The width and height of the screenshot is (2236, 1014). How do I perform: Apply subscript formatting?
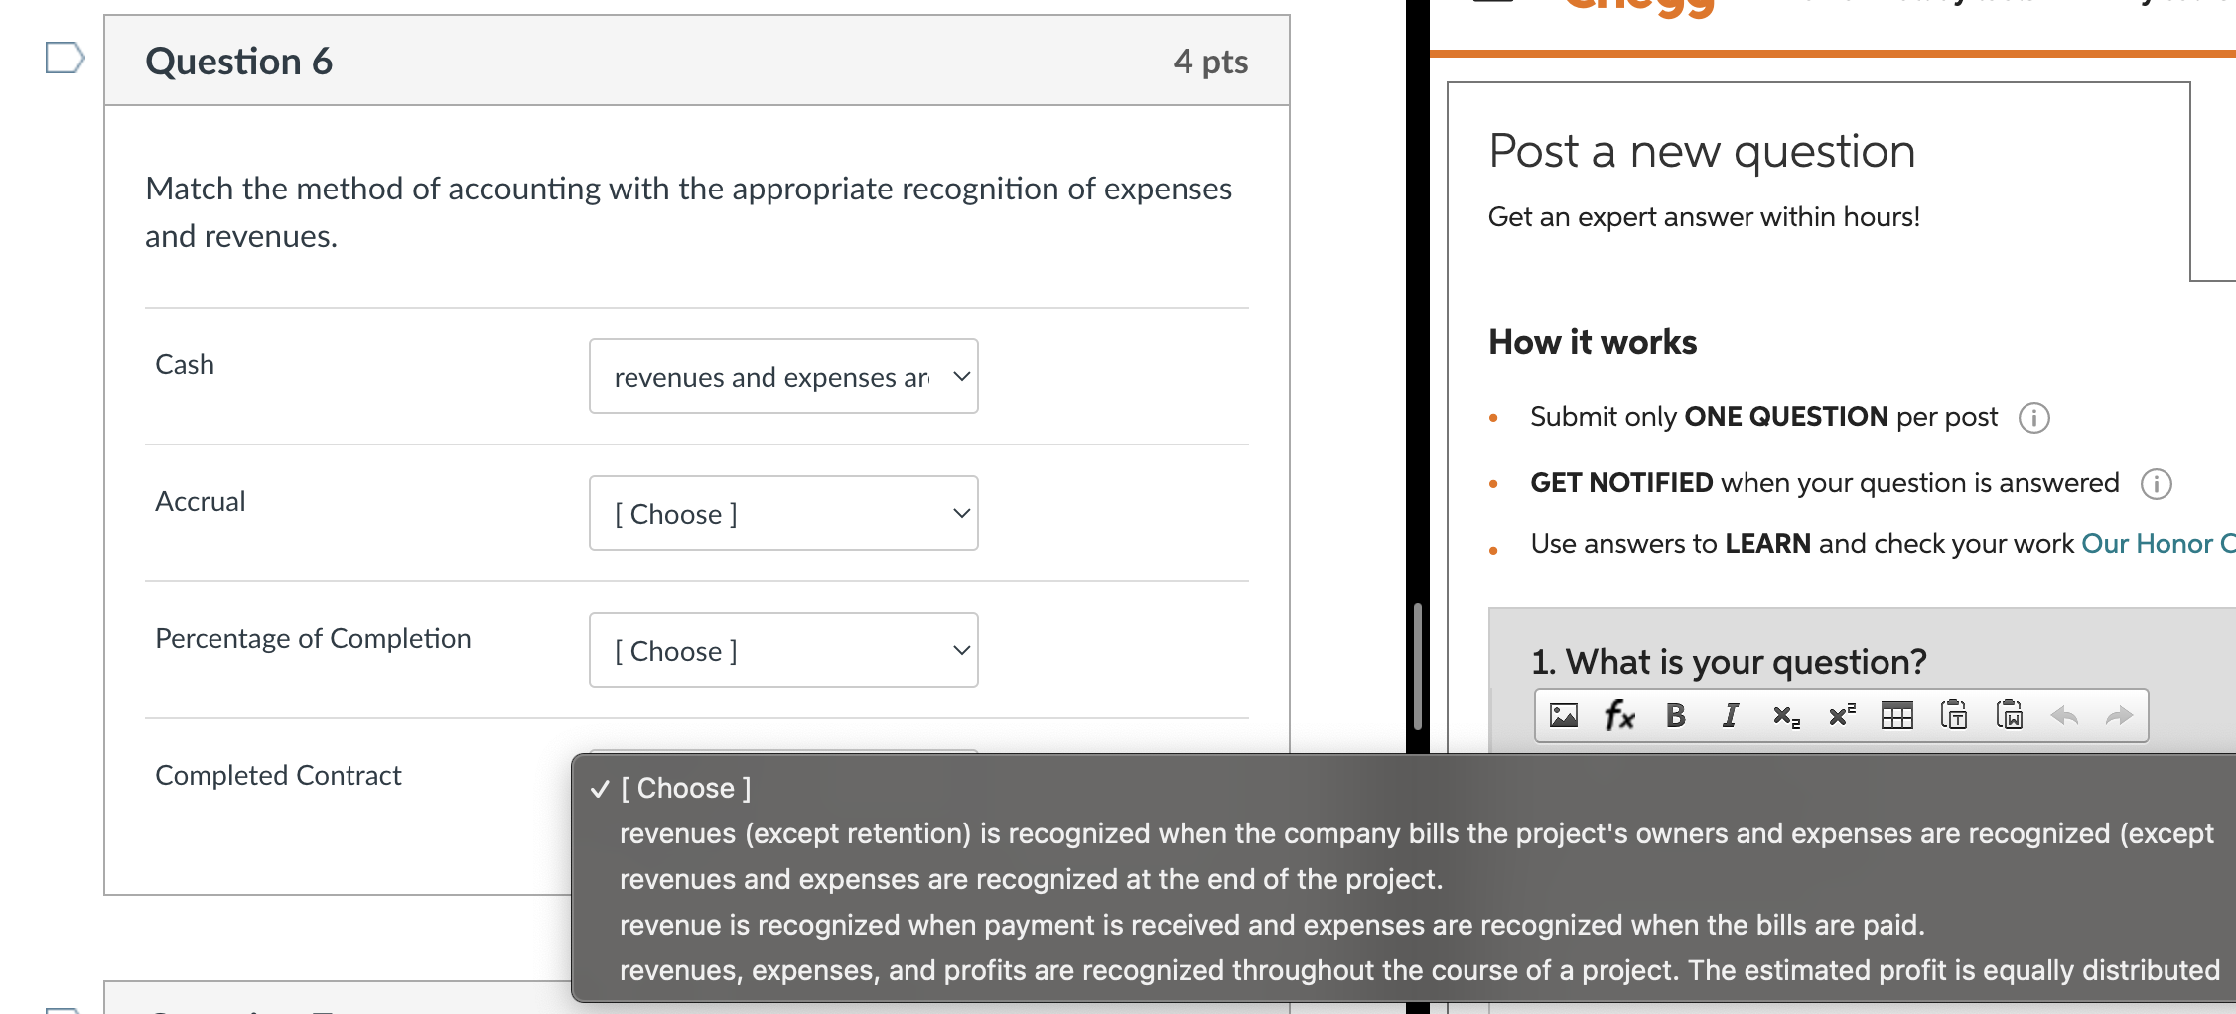tap(1786, 716)
